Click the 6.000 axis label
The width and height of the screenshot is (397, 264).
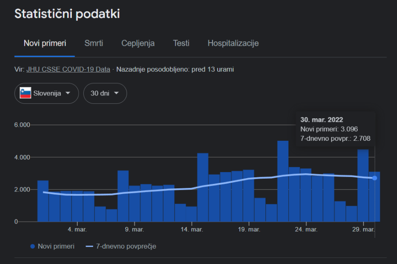coord(22,125)
